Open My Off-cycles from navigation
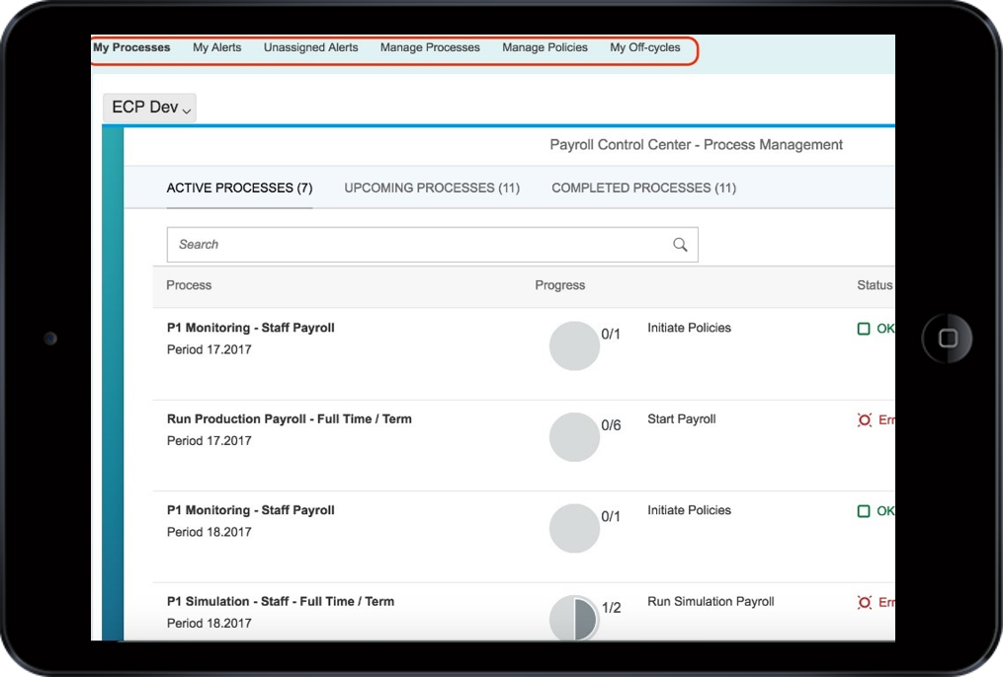 click(644, 47)
